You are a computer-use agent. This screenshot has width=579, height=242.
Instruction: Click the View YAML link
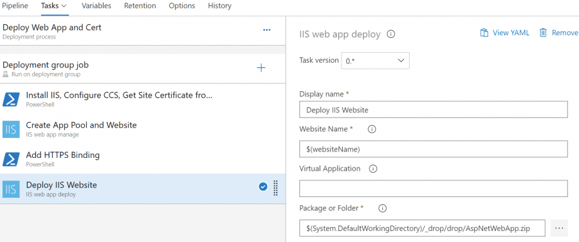click(504, 33)
